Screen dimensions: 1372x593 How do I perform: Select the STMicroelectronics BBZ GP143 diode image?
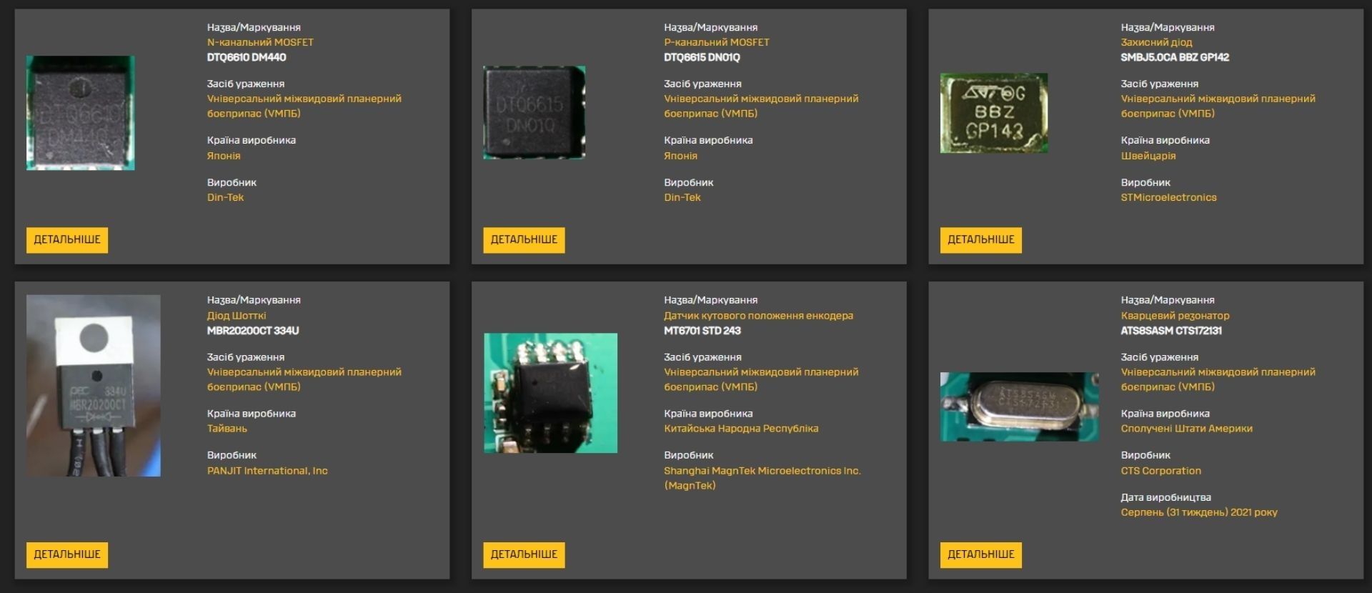pyautogui.click(x=994, y=113)
